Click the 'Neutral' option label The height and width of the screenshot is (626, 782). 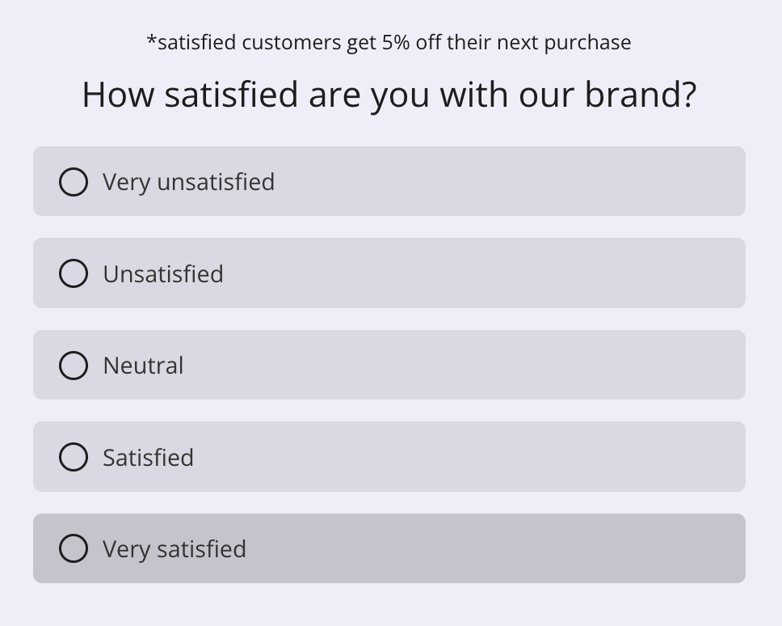click(x=143, y=366)
